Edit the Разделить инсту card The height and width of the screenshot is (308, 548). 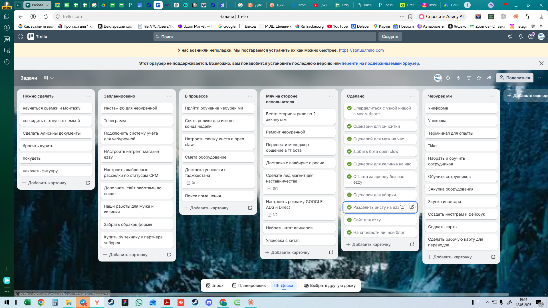412,207
